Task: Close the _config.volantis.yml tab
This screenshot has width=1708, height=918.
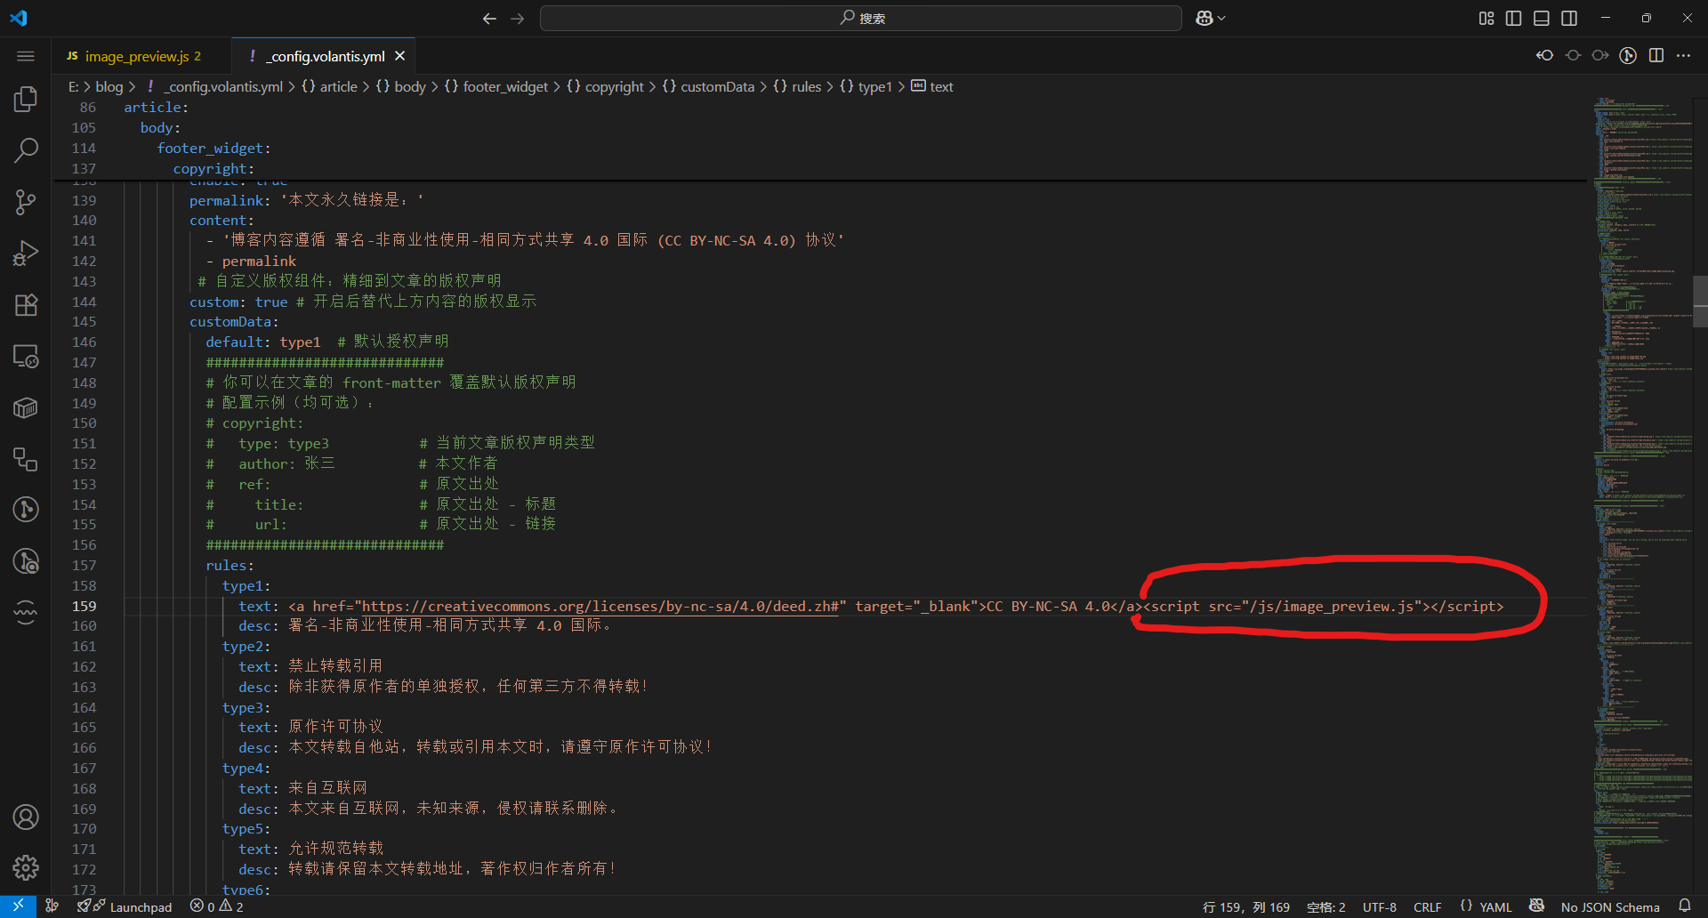Action: 400,56
